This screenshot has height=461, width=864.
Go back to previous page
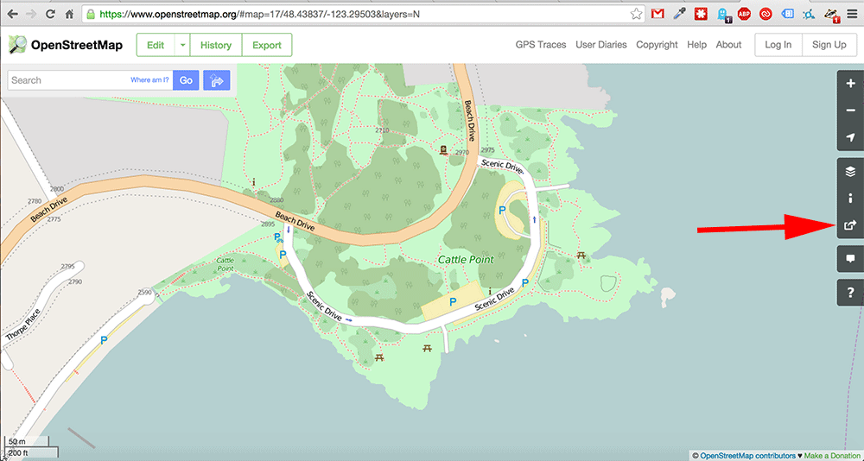coord(12,15)
